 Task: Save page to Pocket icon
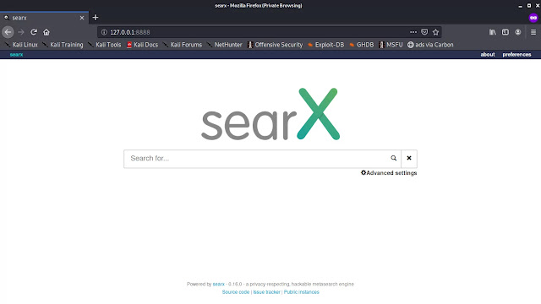tap(424, 32)
